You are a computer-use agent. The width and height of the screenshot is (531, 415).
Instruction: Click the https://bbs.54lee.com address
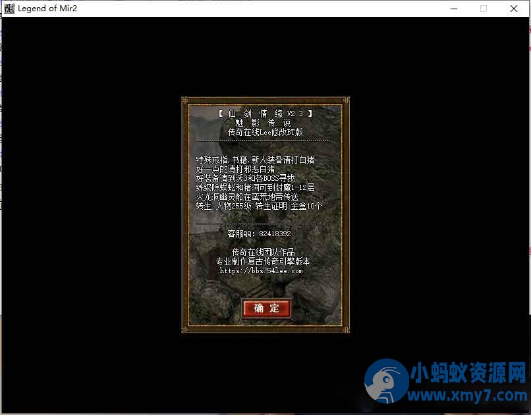pyautogui.click(x=261, y=271)
